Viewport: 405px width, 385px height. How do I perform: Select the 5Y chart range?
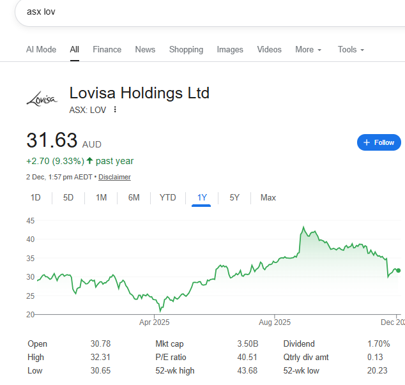[234, 197]
